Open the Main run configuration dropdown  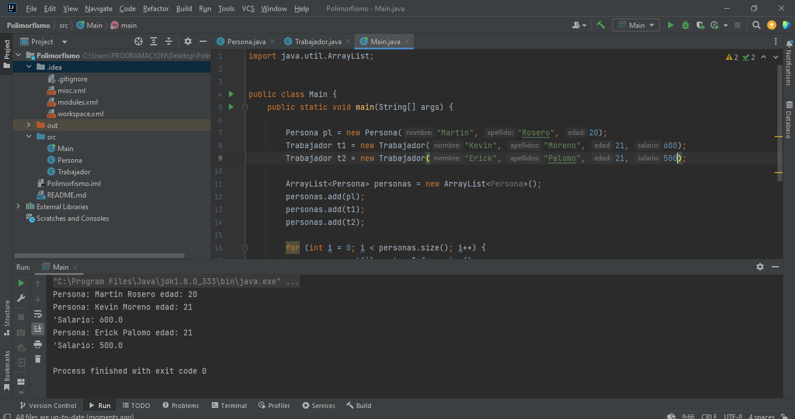636,25
